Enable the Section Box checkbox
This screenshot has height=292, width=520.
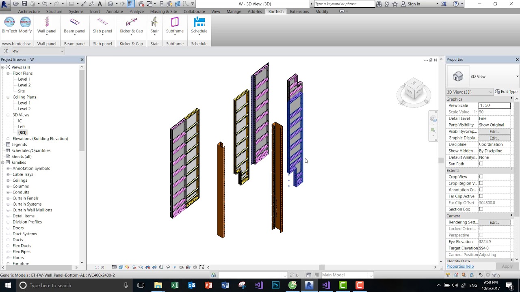click(482, 209)
